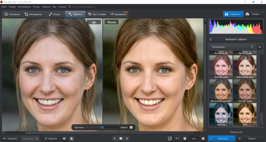
Task: Go to next photo arrow
Action: point(127,138)
